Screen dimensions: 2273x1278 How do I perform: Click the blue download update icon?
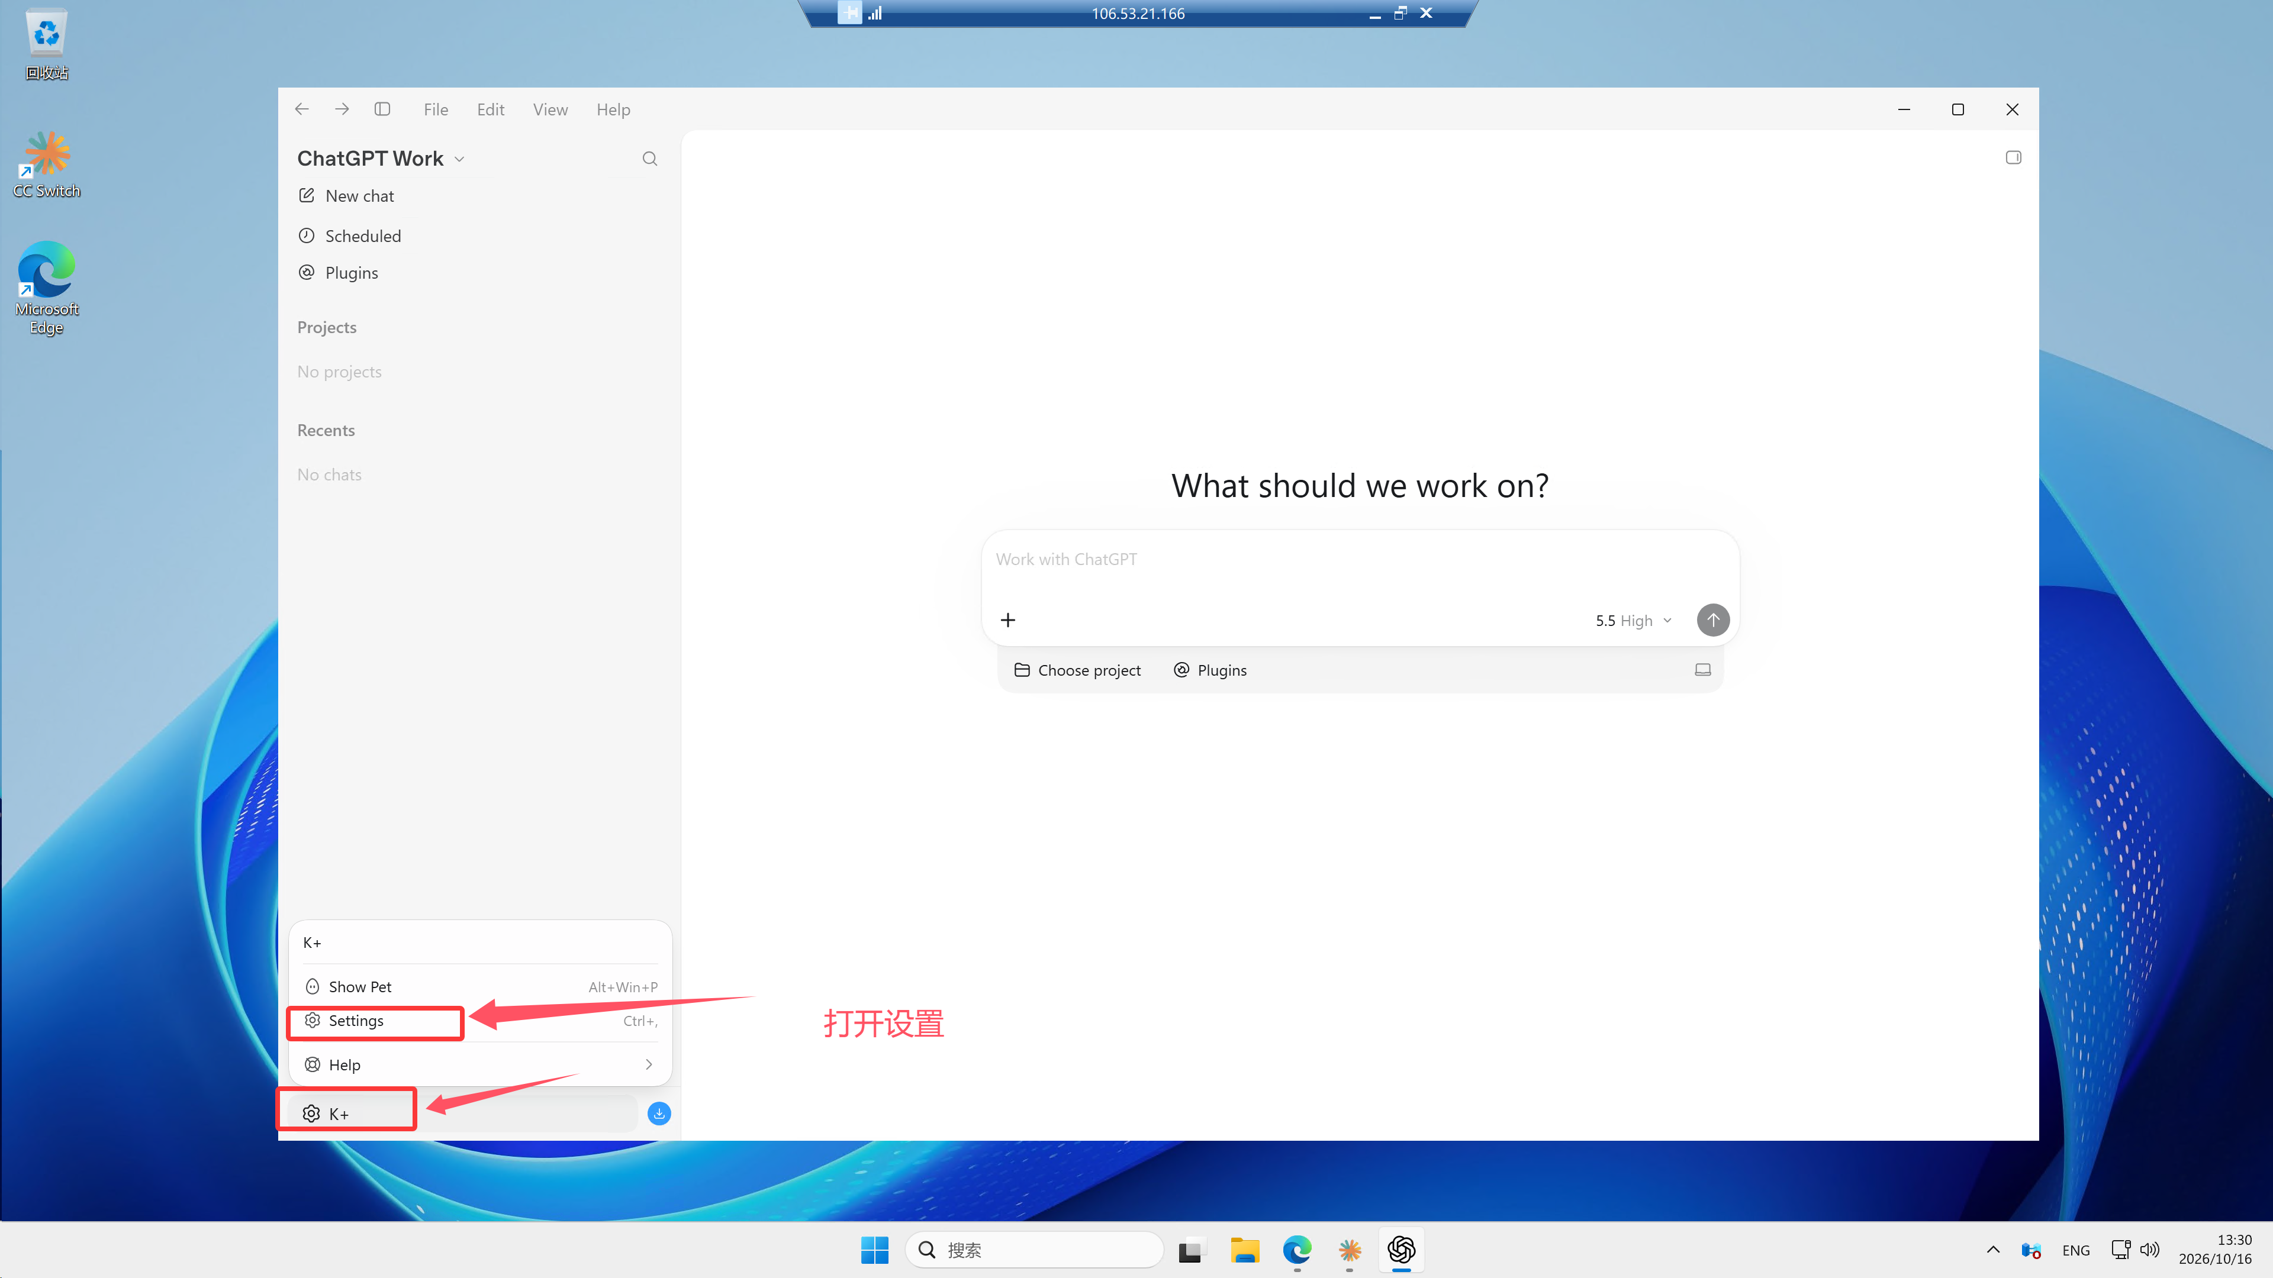coord(659,1114)
